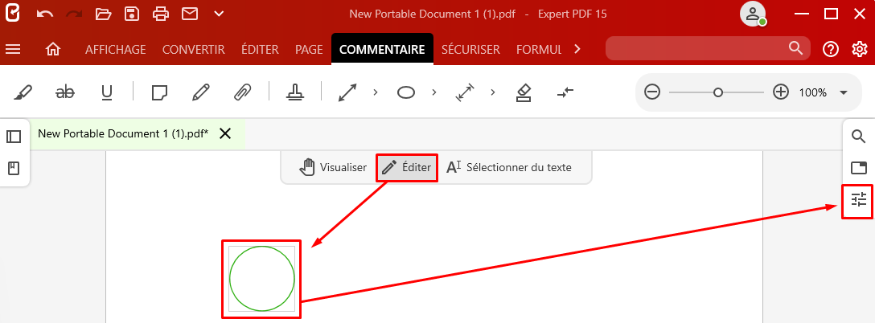The image size is (875, 323).
Task: Zoom out with the minus button
Action: tap(651, 92)
